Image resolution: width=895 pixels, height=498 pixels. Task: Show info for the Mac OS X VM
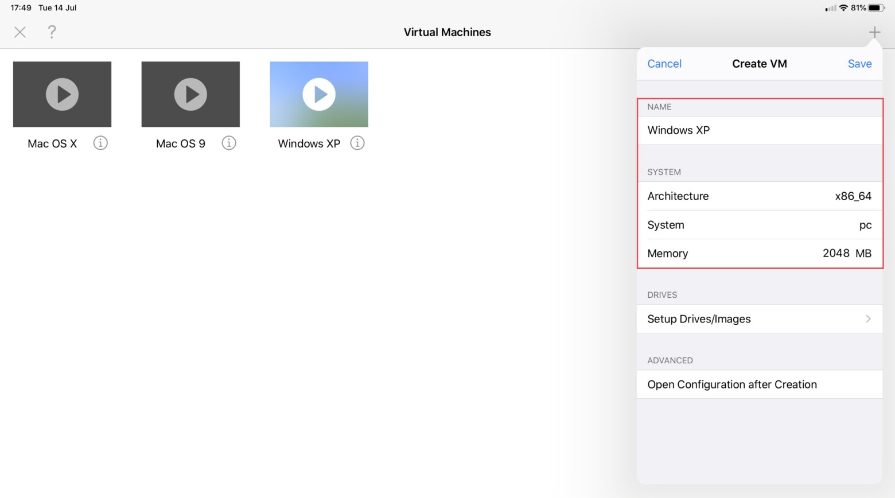point(100,143)
